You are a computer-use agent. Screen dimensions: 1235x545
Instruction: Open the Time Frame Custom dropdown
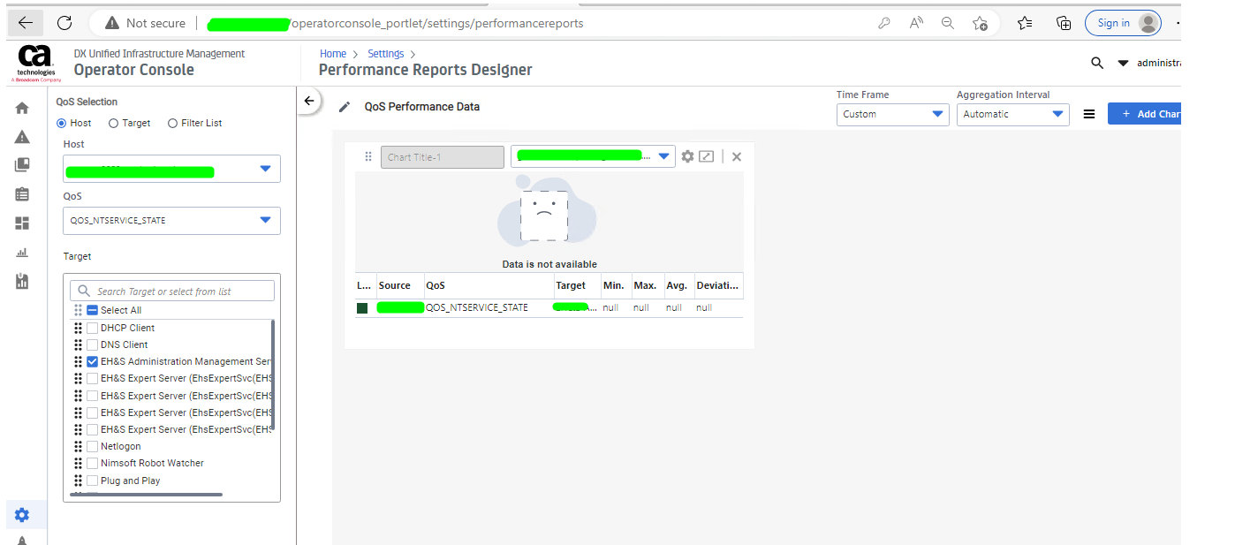892,114
